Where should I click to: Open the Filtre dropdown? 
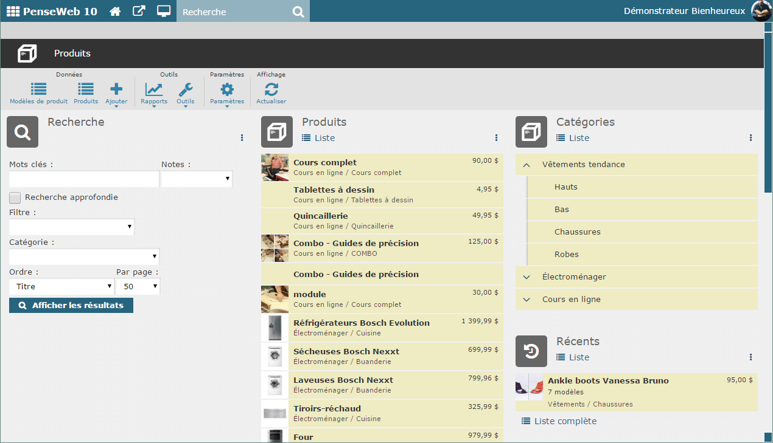(x=72, y=227)
